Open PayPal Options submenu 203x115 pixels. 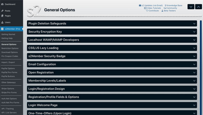click(8, 68)
